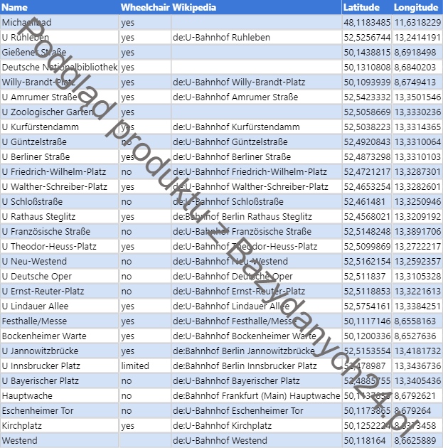This screenshot has width=443, height=448.
Task: Click 'de:U-Bahnhof Französische Straße' Wikipedia cell
Action: coord(256,231)
